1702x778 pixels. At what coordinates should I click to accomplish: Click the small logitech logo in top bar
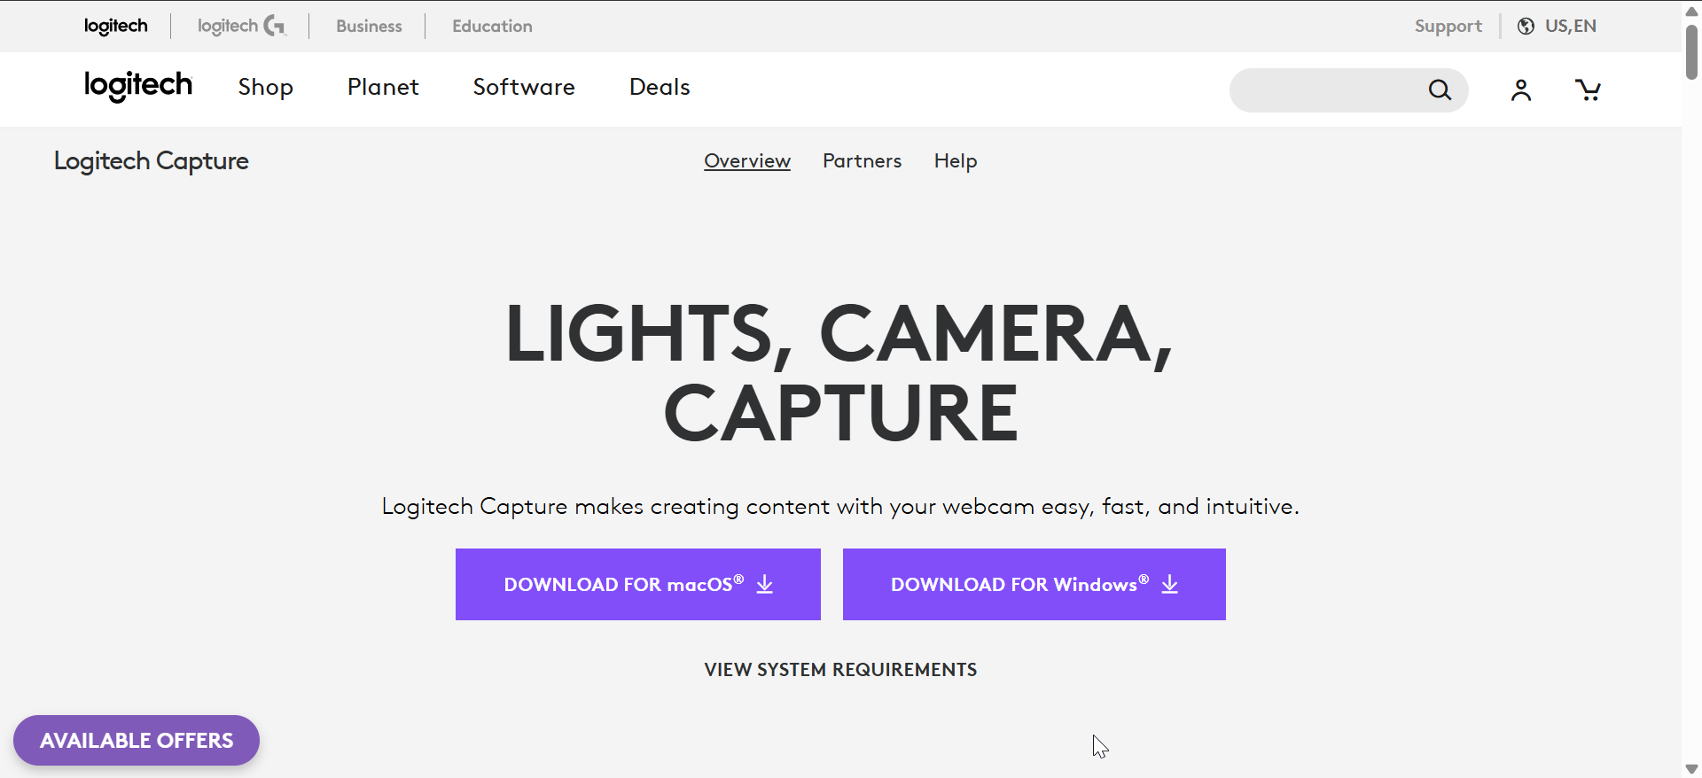pos(116,26)
